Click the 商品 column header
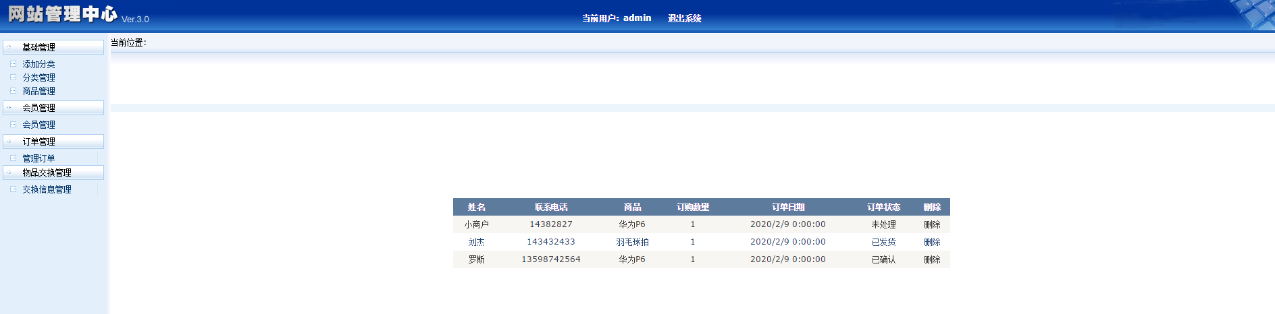The width and height of the screenshot is (1275, 314). tap(632, 207)
